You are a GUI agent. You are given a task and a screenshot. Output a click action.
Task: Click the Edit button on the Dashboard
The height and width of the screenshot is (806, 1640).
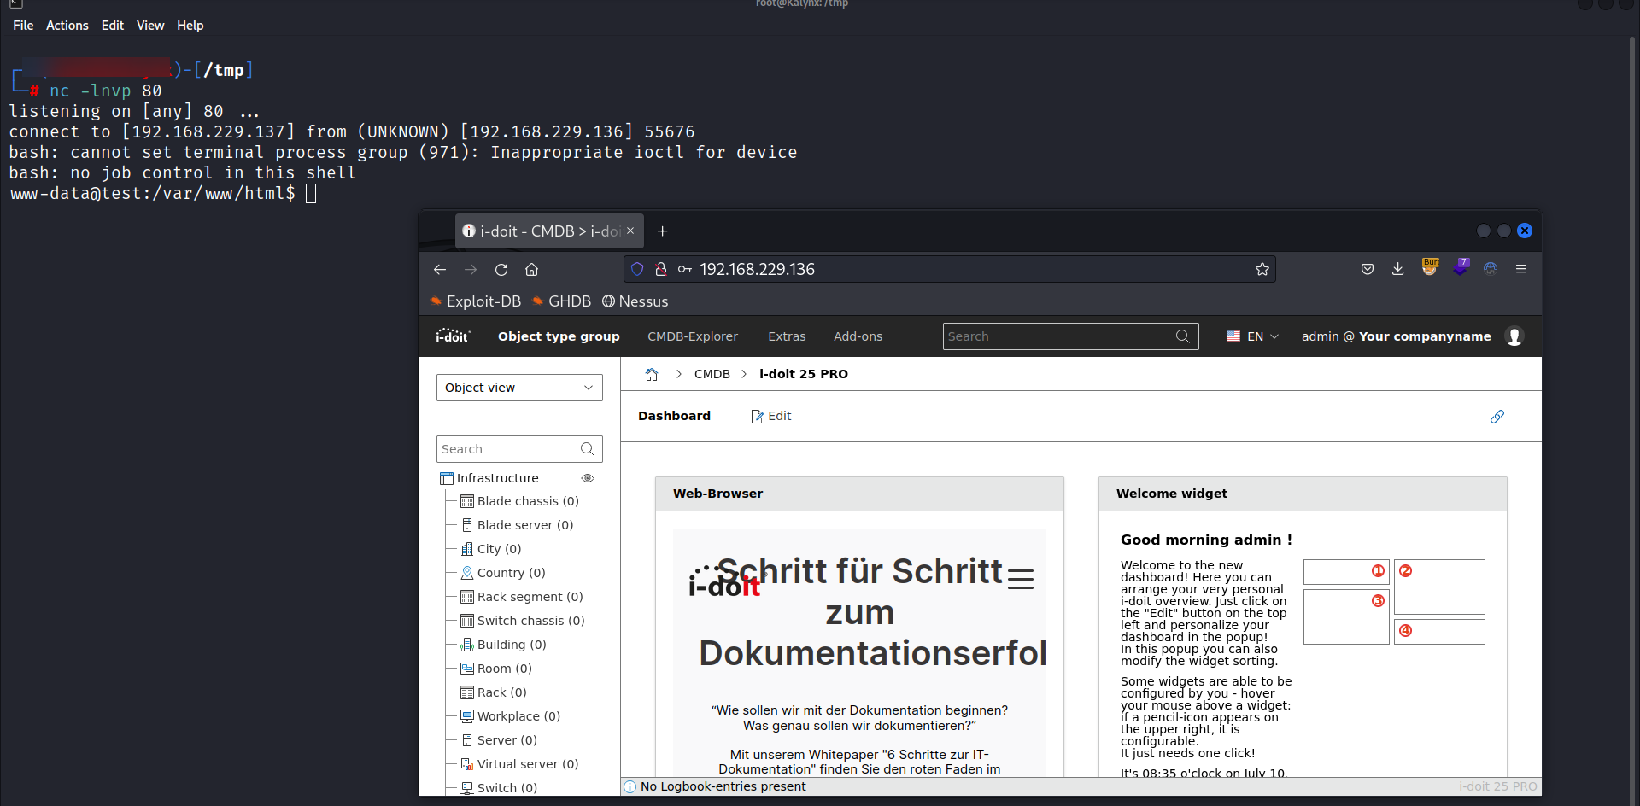(x=771, y=416)
